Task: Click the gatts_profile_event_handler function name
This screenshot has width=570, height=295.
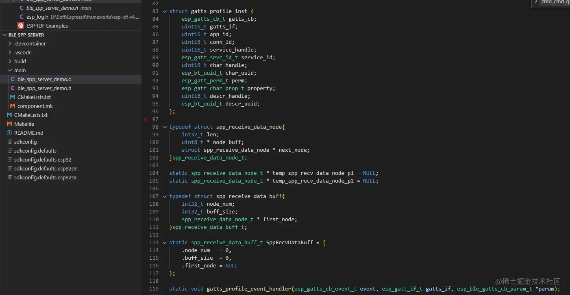Action: 249,289
